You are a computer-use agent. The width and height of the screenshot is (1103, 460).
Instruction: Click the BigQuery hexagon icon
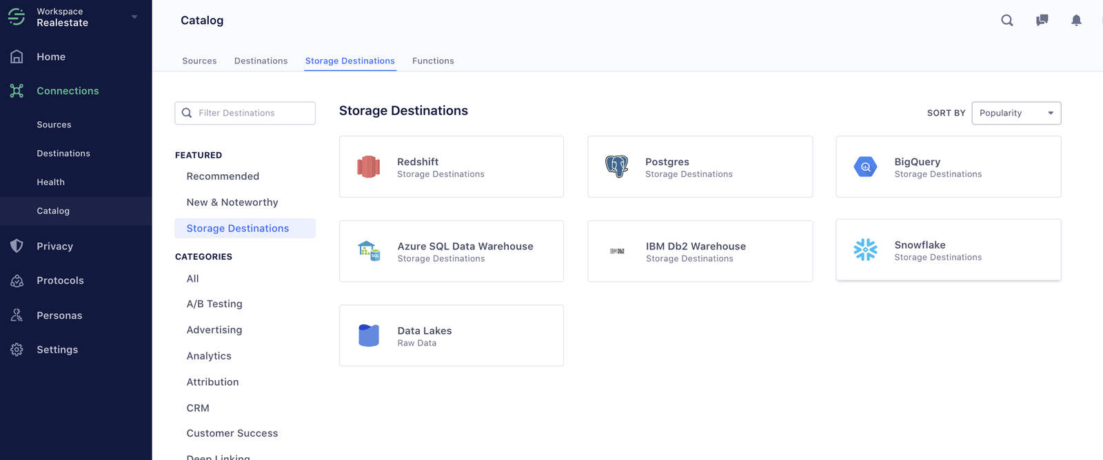coord(866,167)
